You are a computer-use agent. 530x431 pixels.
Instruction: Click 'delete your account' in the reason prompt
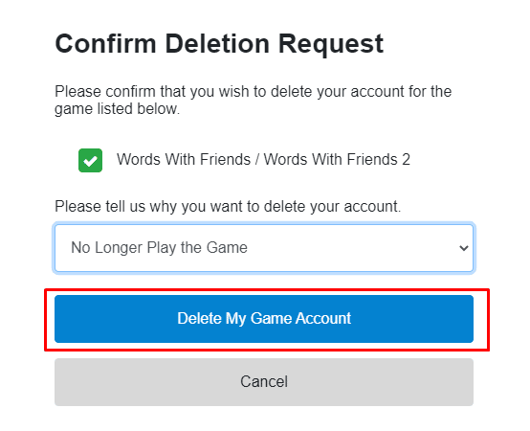(x=332, y=206)
